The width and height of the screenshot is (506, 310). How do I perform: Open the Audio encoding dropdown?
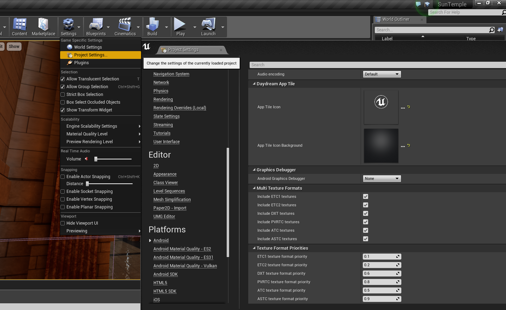(382, 74)
